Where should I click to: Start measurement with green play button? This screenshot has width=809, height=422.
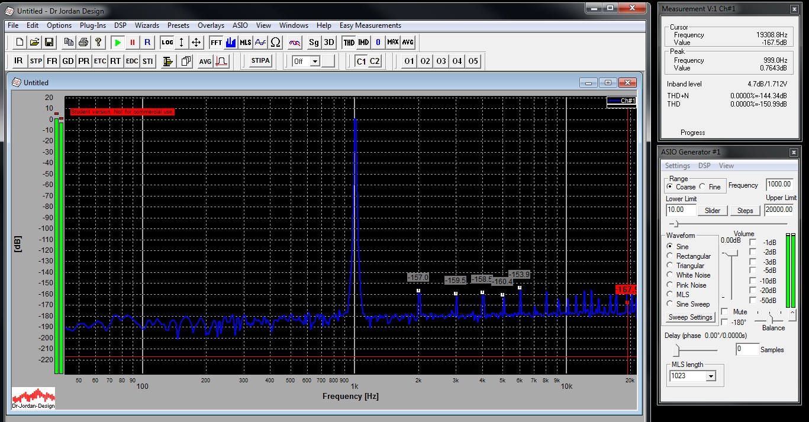(x=118, y=42)
